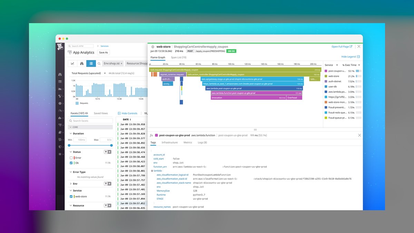414x233 pixels.
Task: Open the Monitors exclamation icon in the sidebar
Action: (x=60, y=103)
